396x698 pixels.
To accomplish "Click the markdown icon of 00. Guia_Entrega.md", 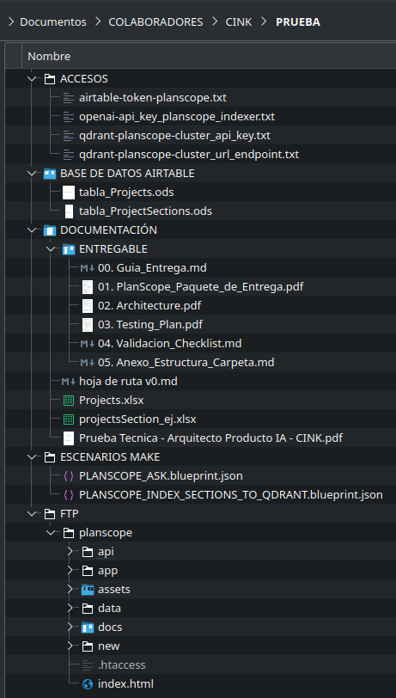I will (x=88, y=268).
